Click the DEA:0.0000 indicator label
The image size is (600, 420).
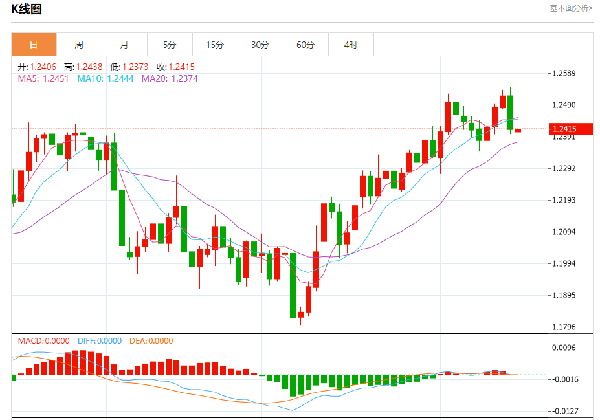pyautogui.click(x=151, y=341)
